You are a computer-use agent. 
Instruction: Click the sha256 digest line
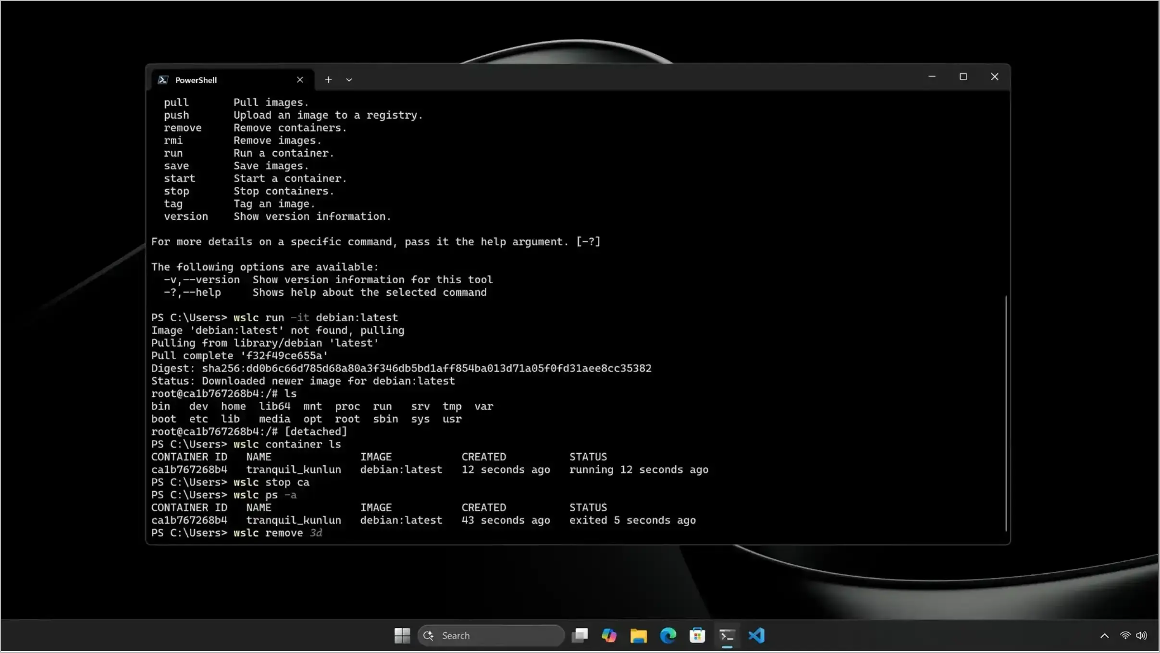click(x=401, y=368)
